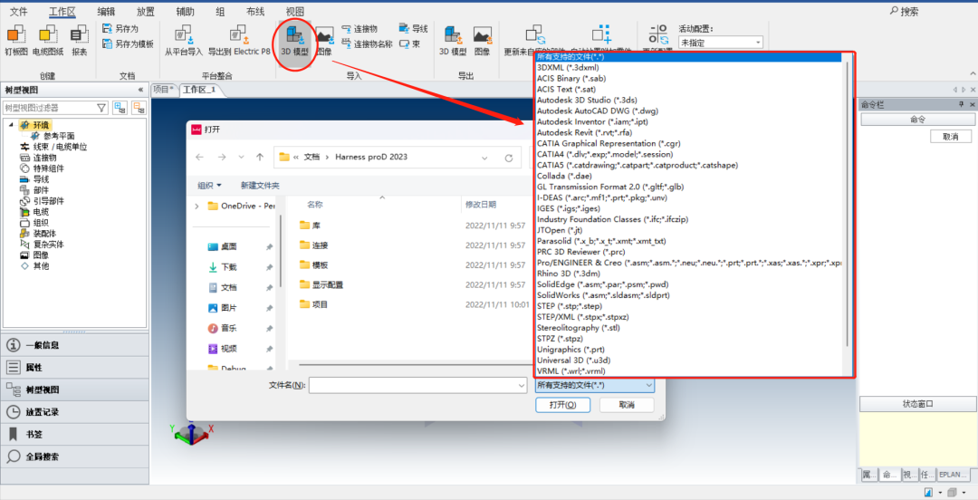This screenshot has height=500, width=978.
Task: Open the 放置记录 panel
Action: tap(74, 412)
